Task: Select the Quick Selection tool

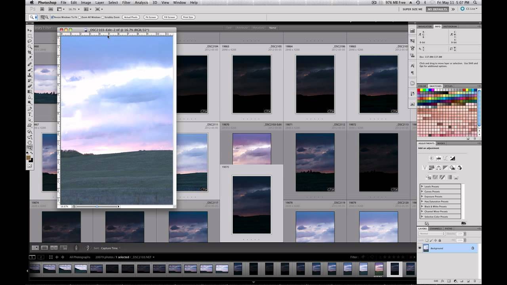Action: pos(30,47)
